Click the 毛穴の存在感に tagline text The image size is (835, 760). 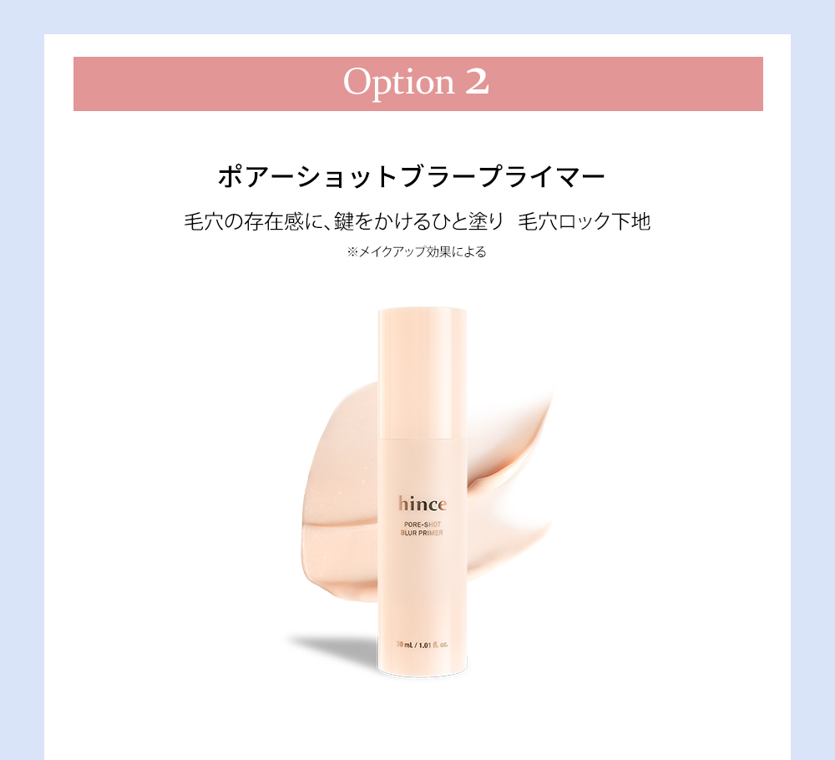click(x=254, y=221)
